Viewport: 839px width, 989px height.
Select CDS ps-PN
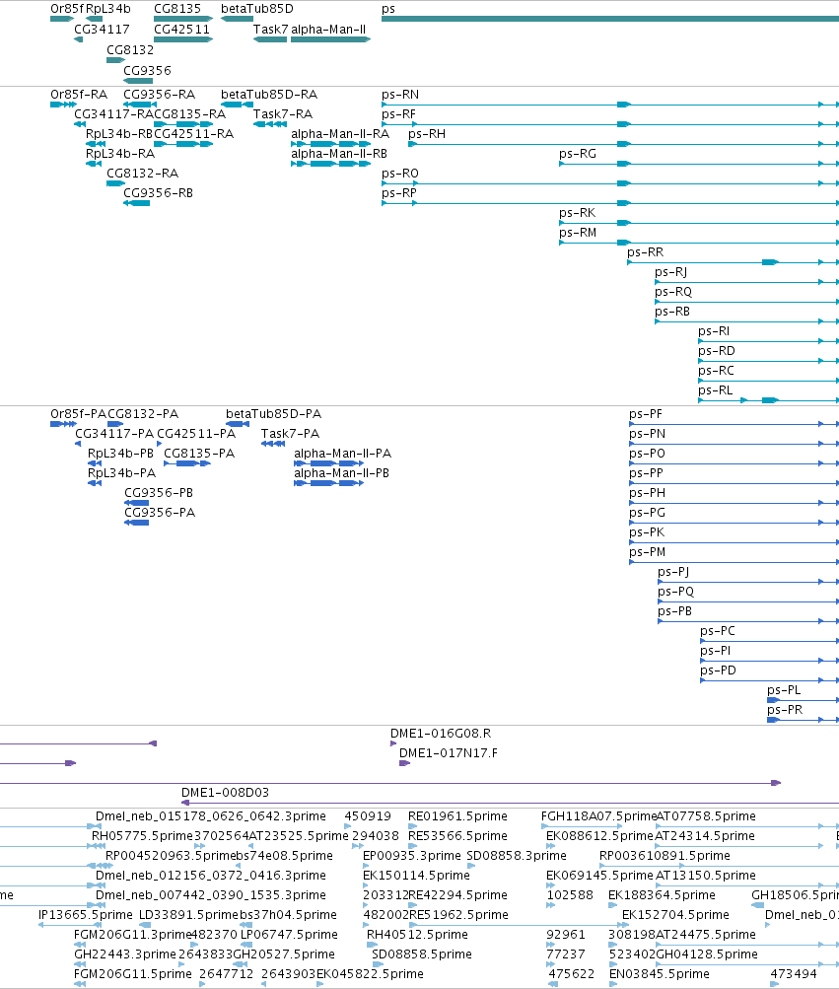[647, 433]
